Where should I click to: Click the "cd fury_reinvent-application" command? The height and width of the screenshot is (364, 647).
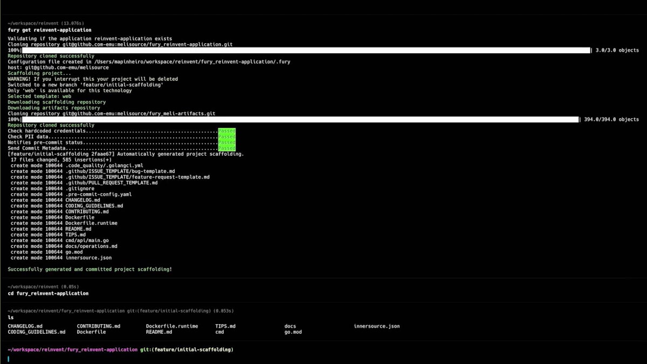click(48, 293)
